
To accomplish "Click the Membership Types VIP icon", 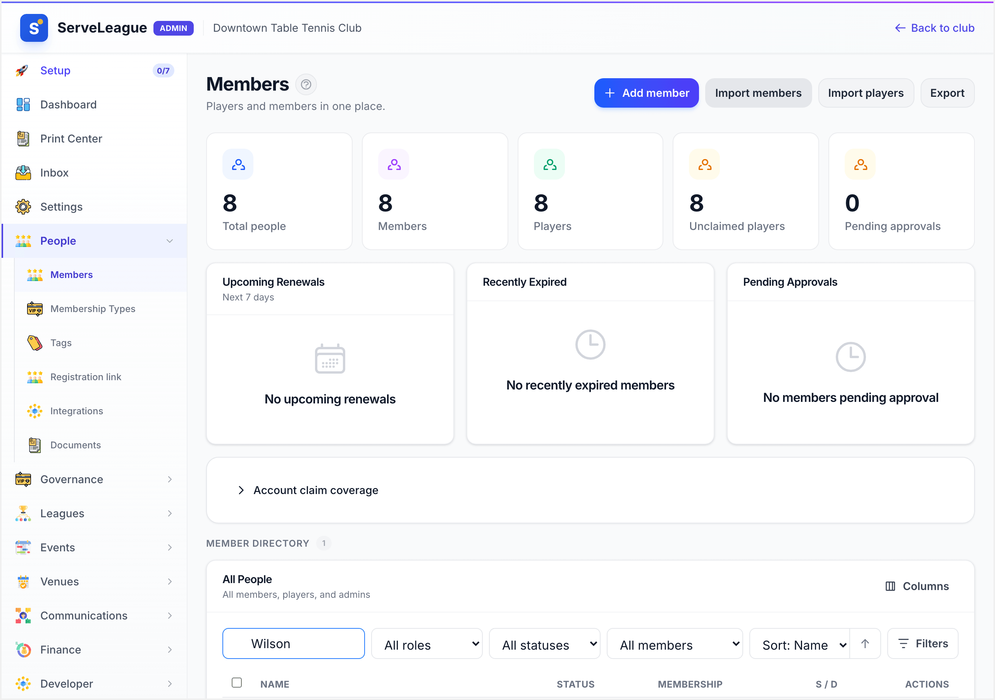I will tap(34, 309).
